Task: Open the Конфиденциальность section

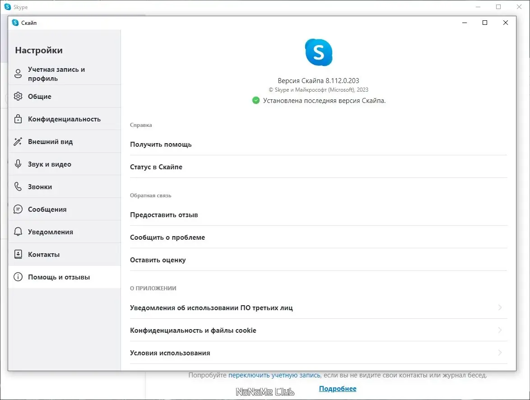Action: 65,119
